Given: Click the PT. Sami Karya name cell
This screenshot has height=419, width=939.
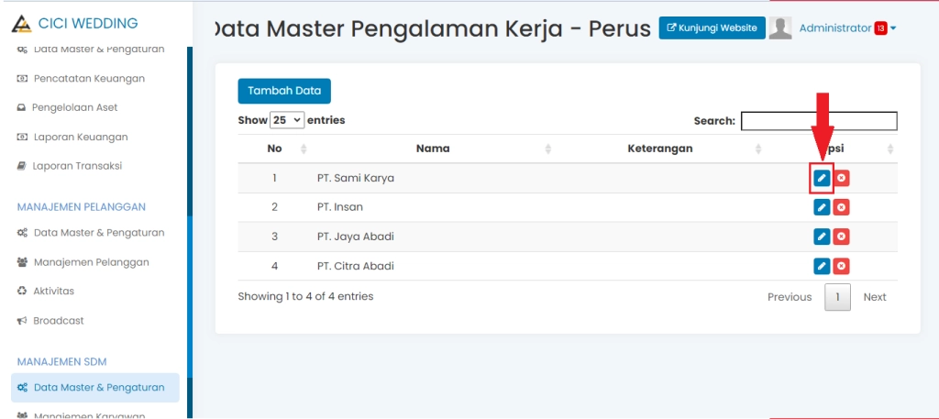Looking at the screenshot, I should coord(355,178).
